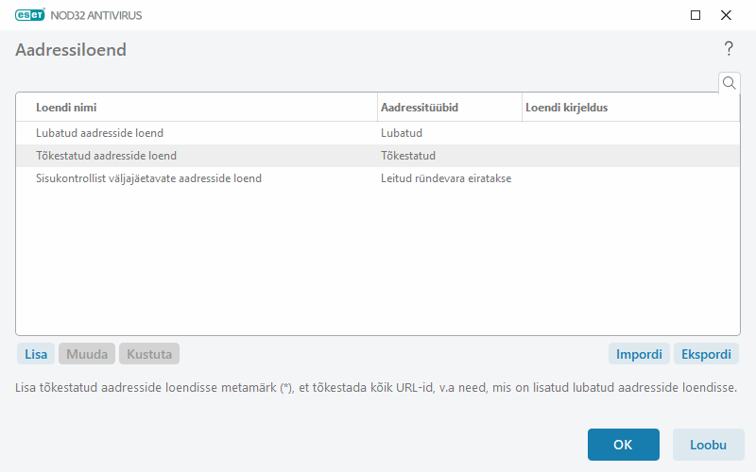Confirm with the OK button
This screenshot has height=472, width=756.
[x=623, y=445]
